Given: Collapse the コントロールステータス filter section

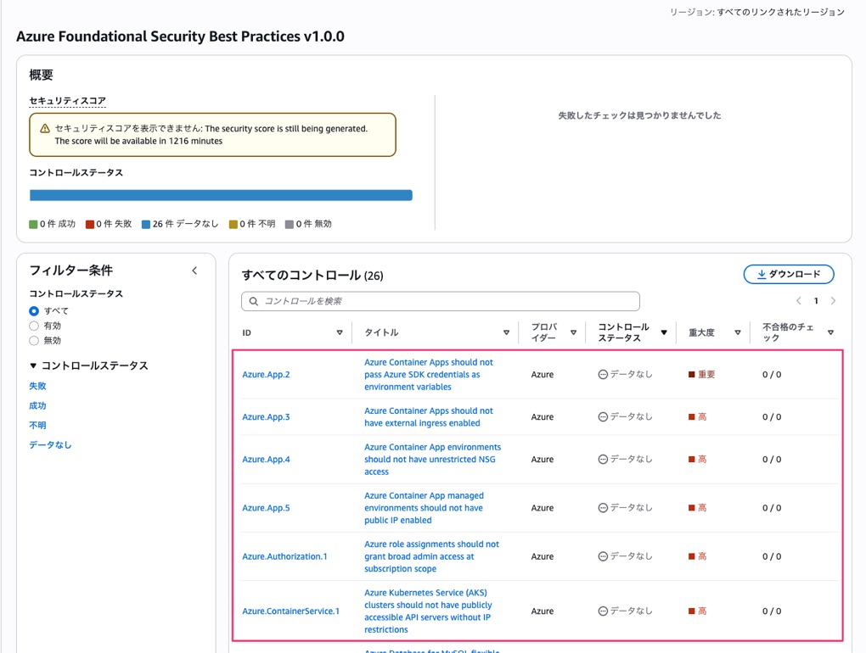Looking at the screenshot, I should pyautogui.click(x=33, y=366).
